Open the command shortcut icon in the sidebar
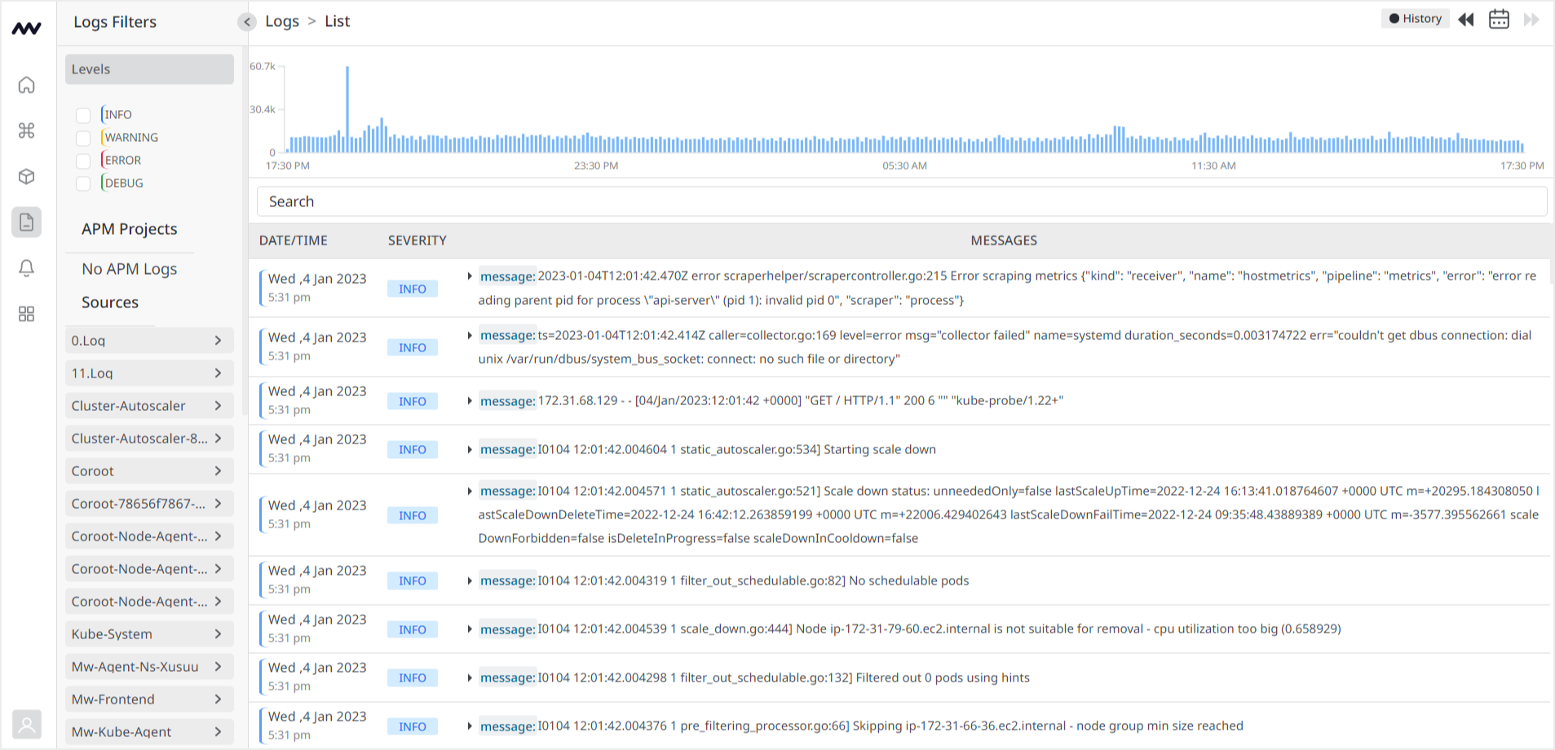 26,130
